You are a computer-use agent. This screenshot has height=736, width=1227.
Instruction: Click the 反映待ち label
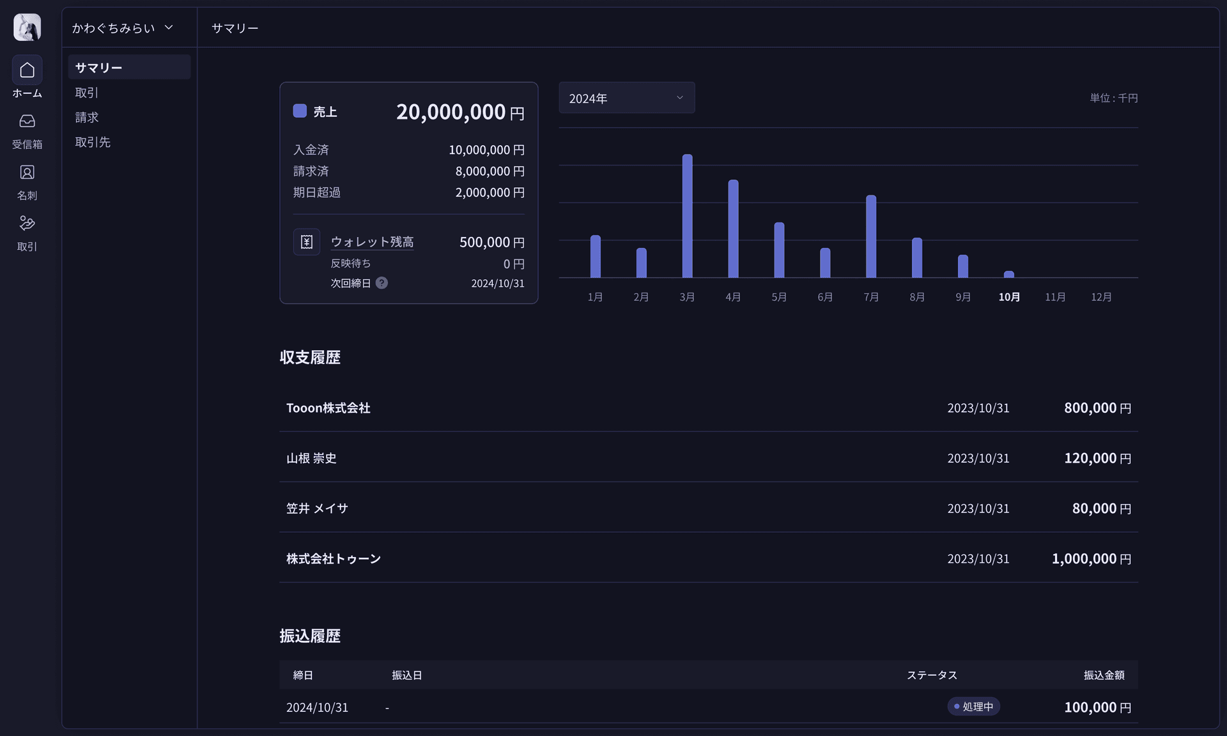351,263
